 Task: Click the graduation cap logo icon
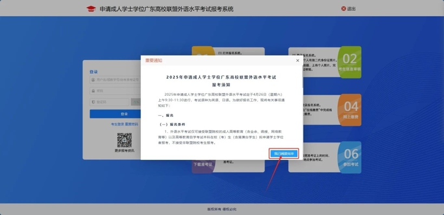91,9
